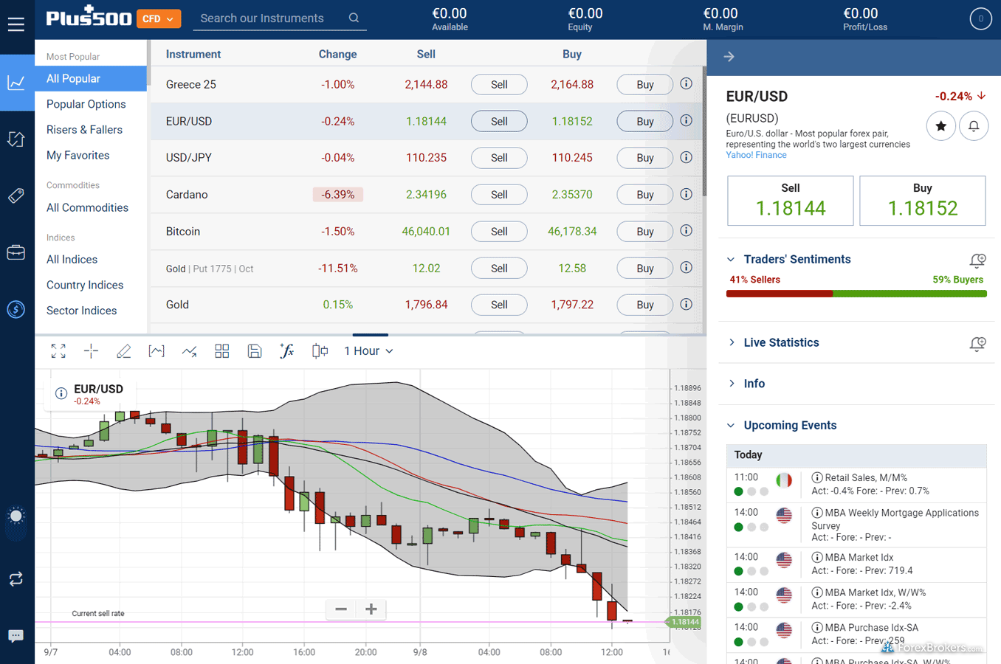Open candlestick chart type selector
The width and height of the screenshot is (1001, 664).
[x=320, y=351]
